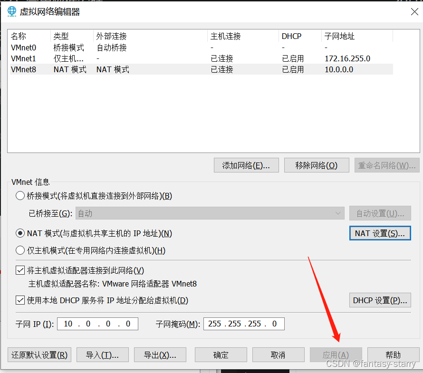
Task: Click the 应用(A) button
Action: 336,355
